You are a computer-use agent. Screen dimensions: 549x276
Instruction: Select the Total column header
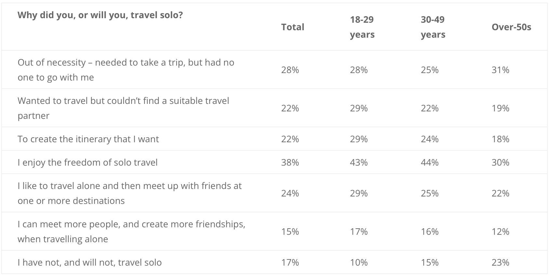(293, 27)
